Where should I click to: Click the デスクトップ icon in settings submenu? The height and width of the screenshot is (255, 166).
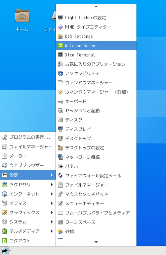[x=60, y=138]
